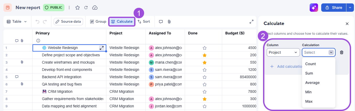This screenshot has height=111, width=355.
Task: Open the three-dot more options menu
Action: tap(69, 8)
